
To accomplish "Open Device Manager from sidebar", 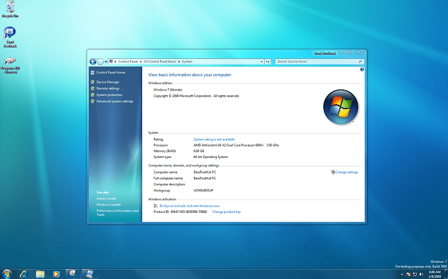I will tap(108, 82).
